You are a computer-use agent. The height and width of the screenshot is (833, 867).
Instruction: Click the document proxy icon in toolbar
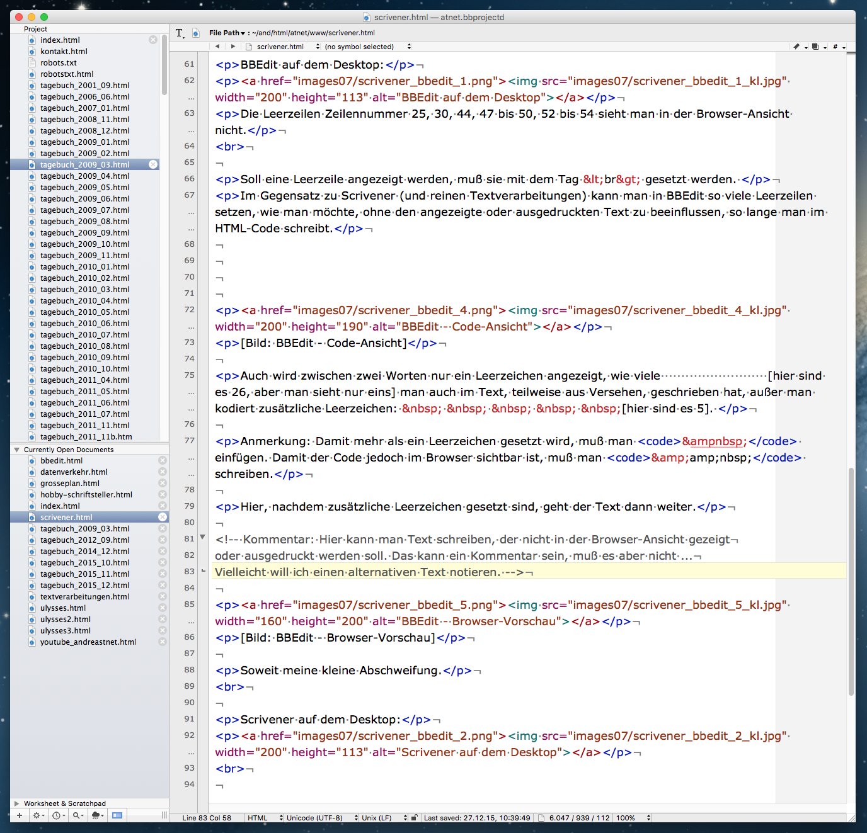[x=196, y=33]
